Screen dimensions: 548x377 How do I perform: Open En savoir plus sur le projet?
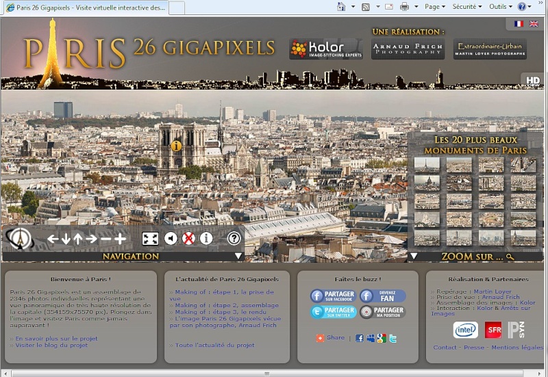click(56, 339)
